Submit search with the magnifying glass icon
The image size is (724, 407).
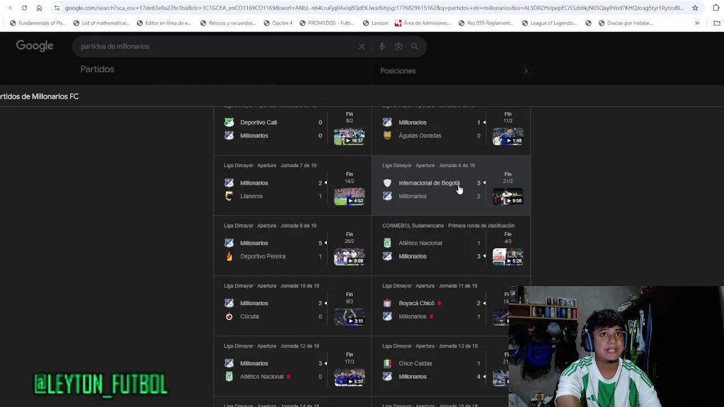click(x=415, y=46)
